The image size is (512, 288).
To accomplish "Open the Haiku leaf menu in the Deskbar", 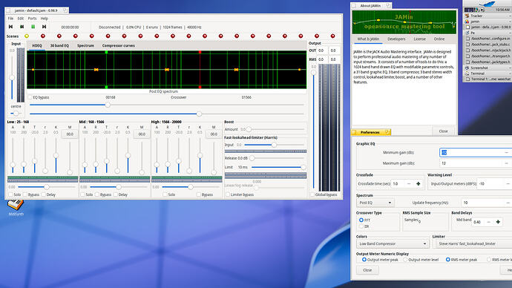I will (x=488, y=4).
